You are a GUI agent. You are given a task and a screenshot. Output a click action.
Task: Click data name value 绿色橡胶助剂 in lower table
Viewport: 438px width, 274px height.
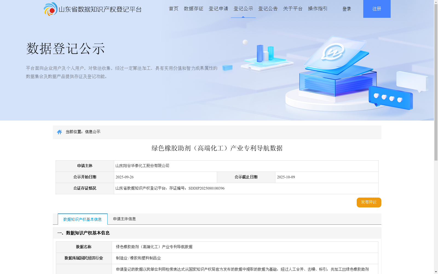[x=154, y=247]
